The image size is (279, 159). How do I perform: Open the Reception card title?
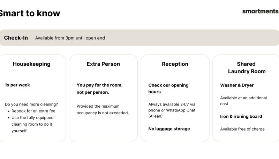click(175, 64)
